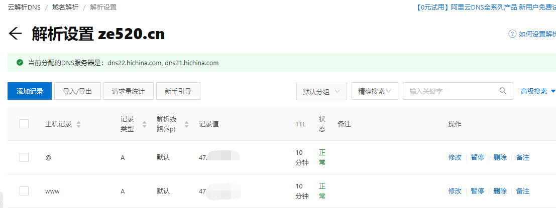Sort by 记录类型 column arrows

[x=144, y=124]
